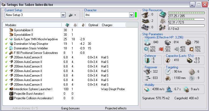Toggle Gistii A-Type 1MN MicroWarpdrive active checkmark
Image resolution: width=209 pixels, height=111 pixels.
click(x=6, y=39)
